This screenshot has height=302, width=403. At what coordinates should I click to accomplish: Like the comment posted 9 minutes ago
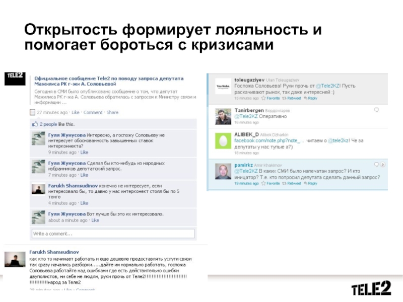(84, 153)
